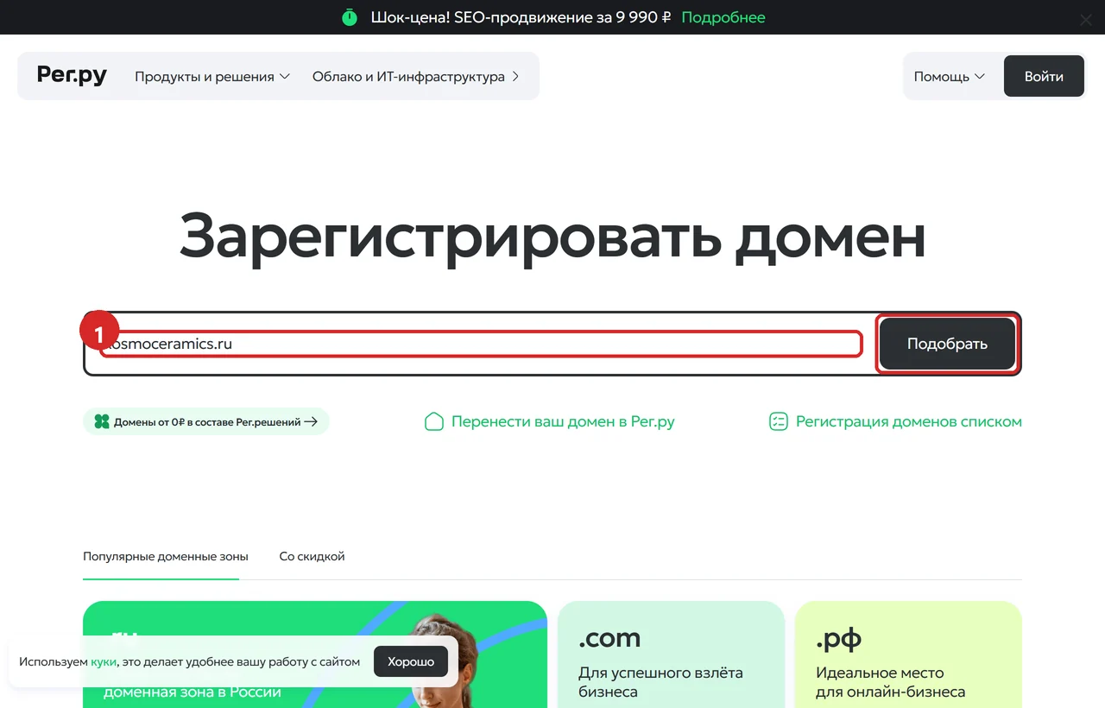Open the Облако и ИТ-инфраструктура menu
The height and width of the screenshot is (708, 1105).
(x=416, y=77)
